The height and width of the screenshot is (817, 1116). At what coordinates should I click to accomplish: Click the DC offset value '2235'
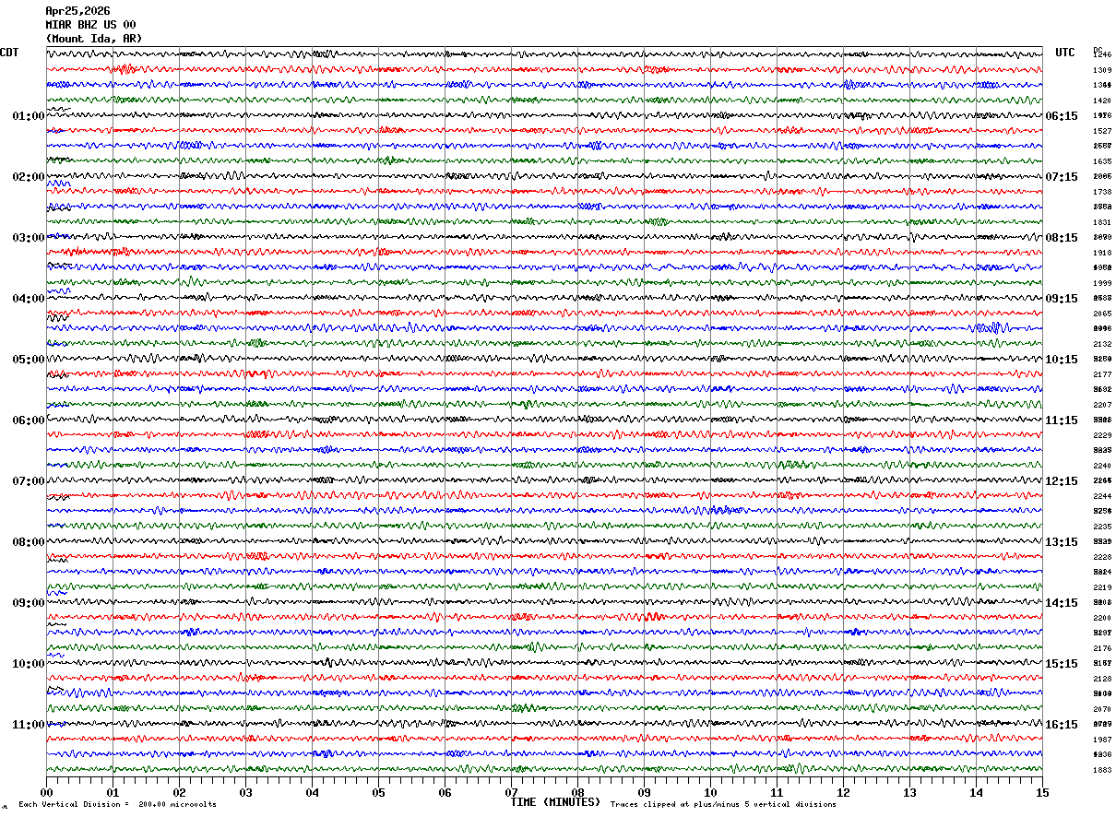(1102, 527)
